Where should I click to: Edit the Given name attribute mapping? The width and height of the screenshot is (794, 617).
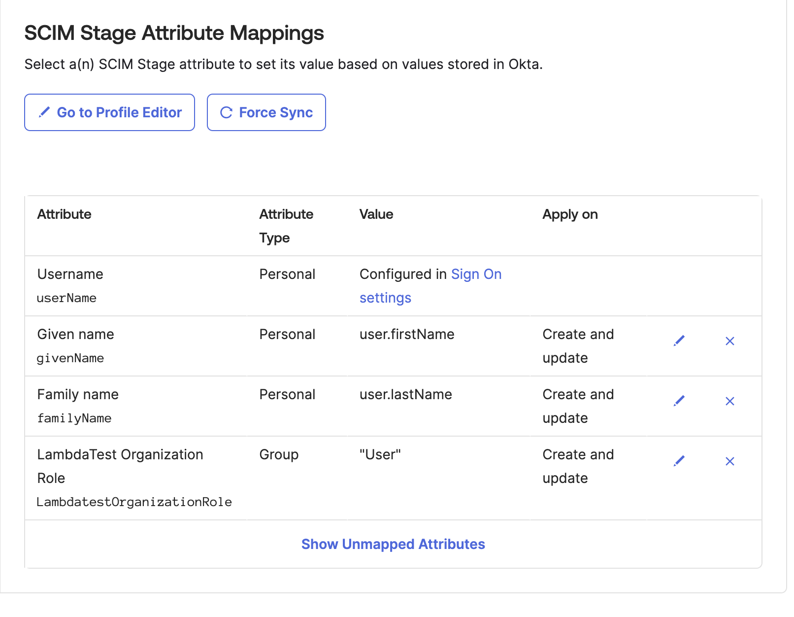point(679,341)
